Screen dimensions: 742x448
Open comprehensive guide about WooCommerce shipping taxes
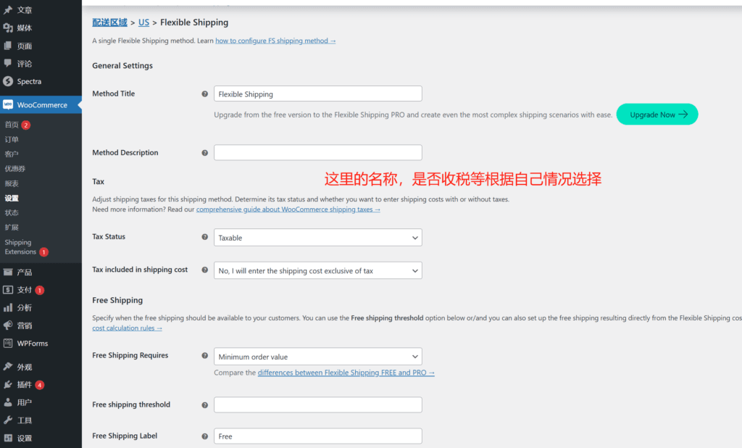click(288, 210)
